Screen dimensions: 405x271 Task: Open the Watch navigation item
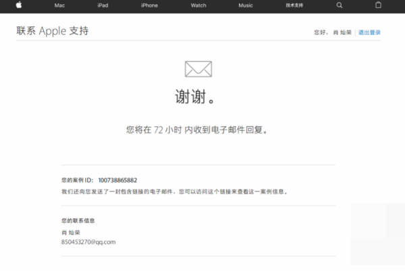tap(198, 5)
